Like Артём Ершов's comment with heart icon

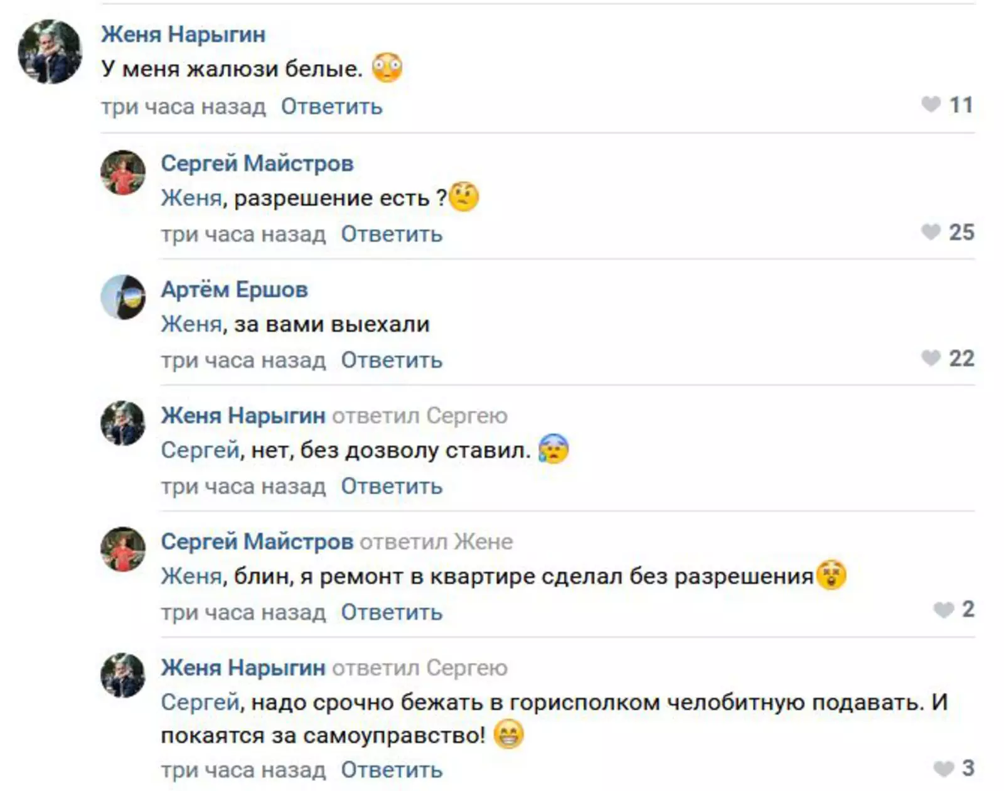(931, 358)
